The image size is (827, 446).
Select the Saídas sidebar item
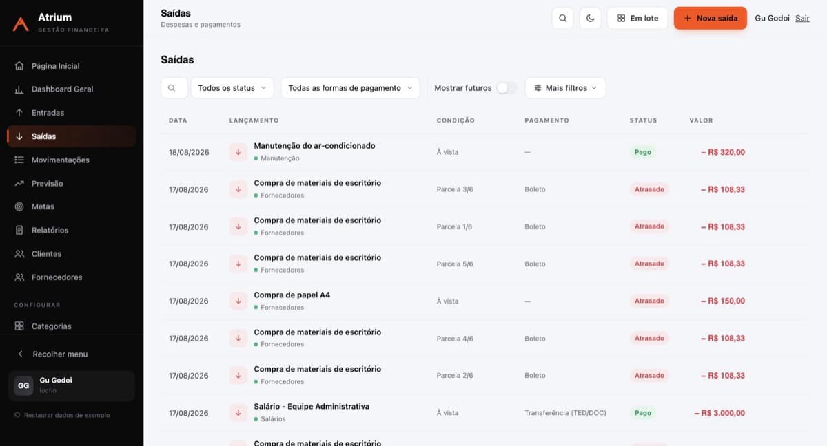(x=72, y=136)
